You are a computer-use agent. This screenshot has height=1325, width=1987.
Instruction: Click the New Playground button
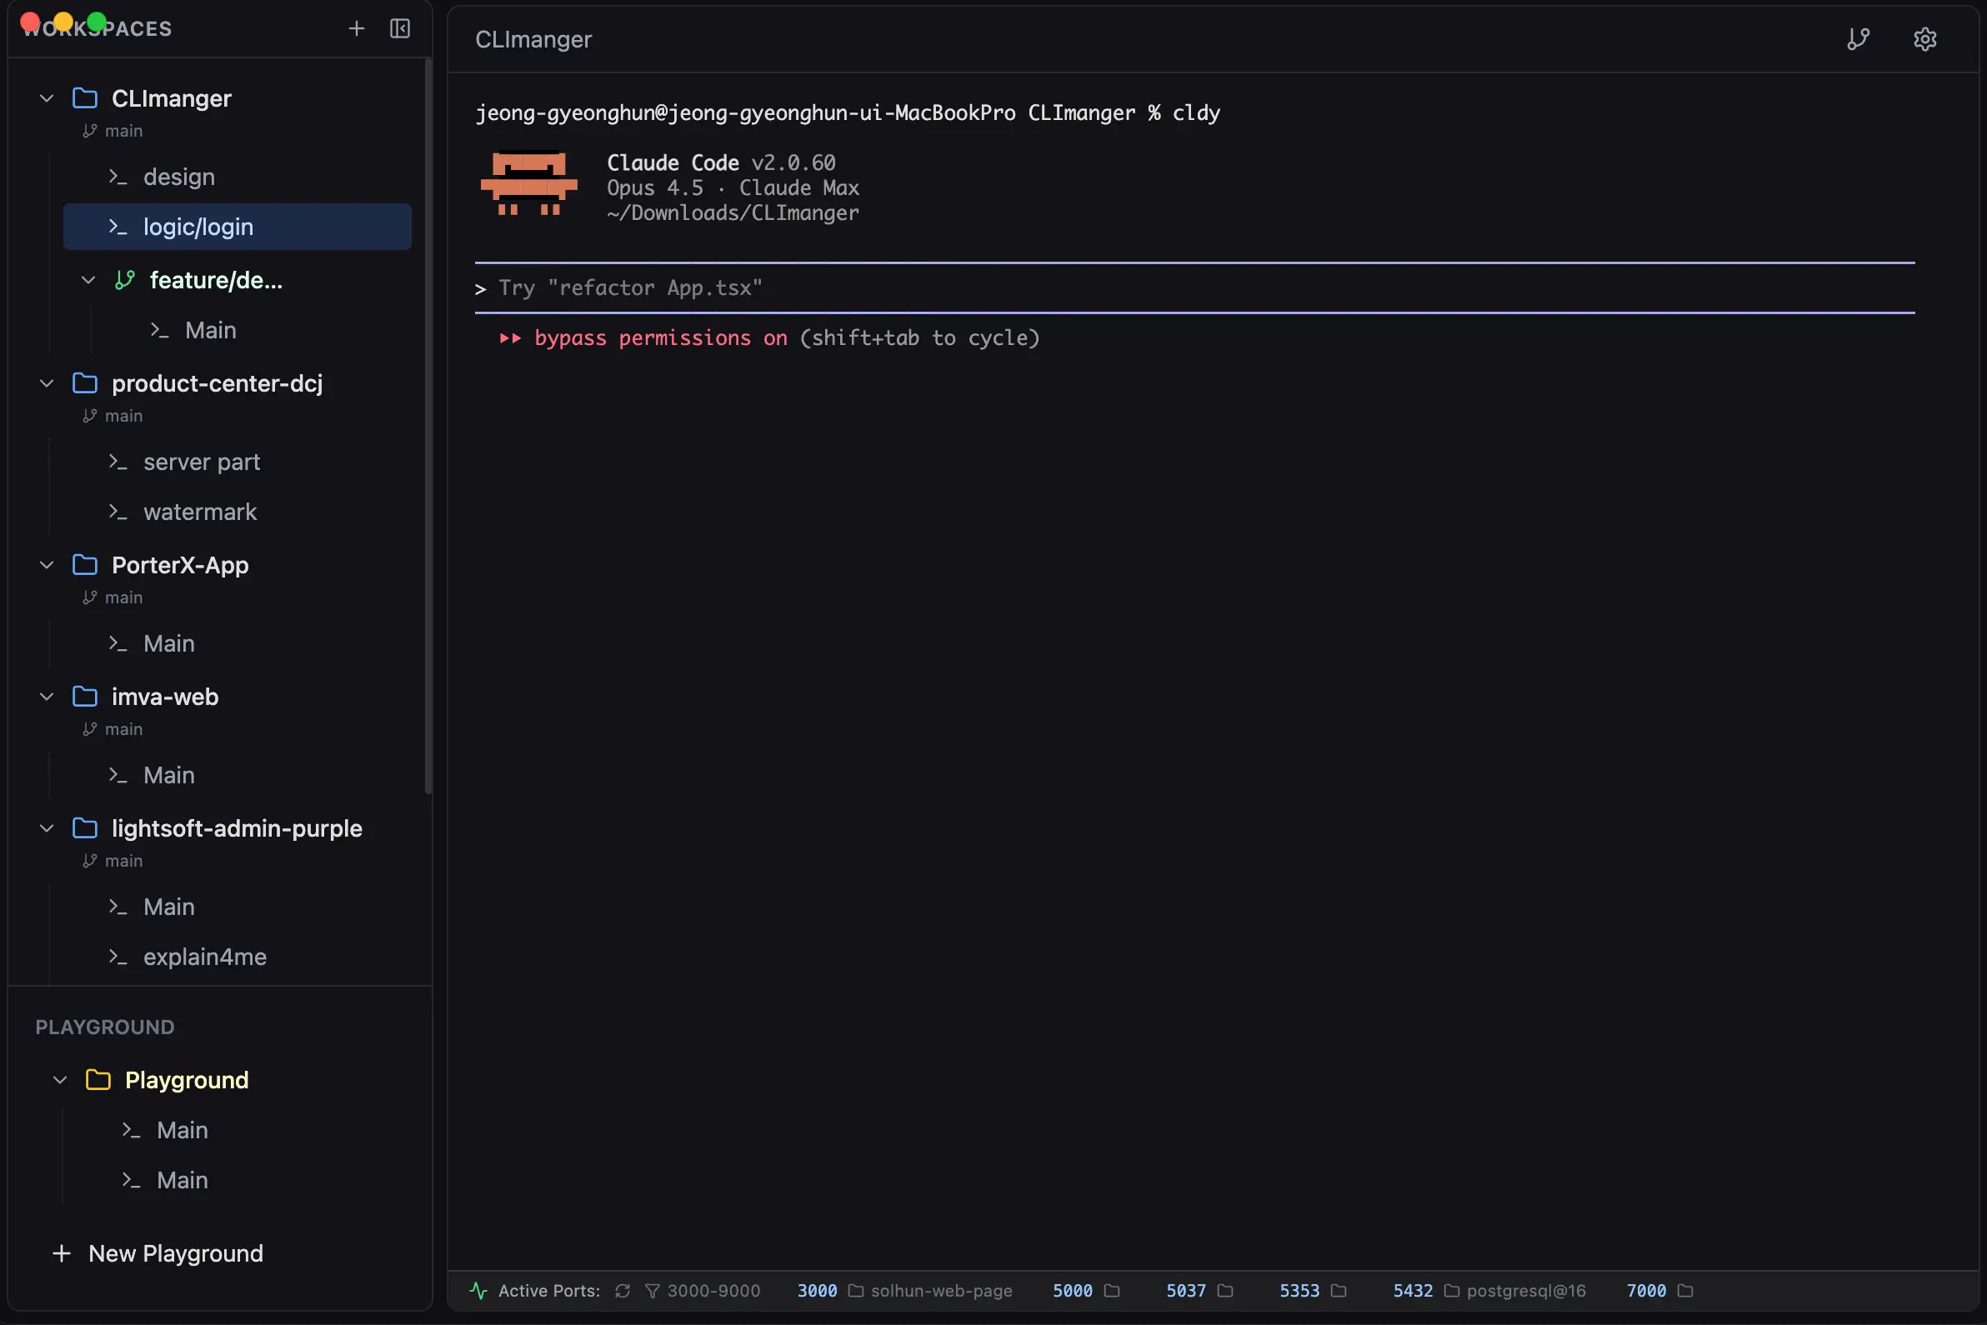tap(159, 1253)
